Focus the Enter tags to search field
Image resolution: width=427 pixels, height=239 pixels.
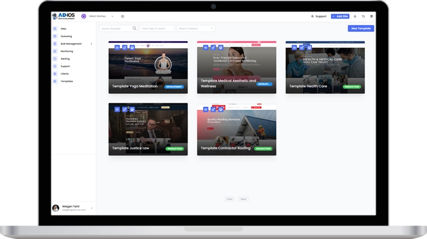tap(157, 29)
